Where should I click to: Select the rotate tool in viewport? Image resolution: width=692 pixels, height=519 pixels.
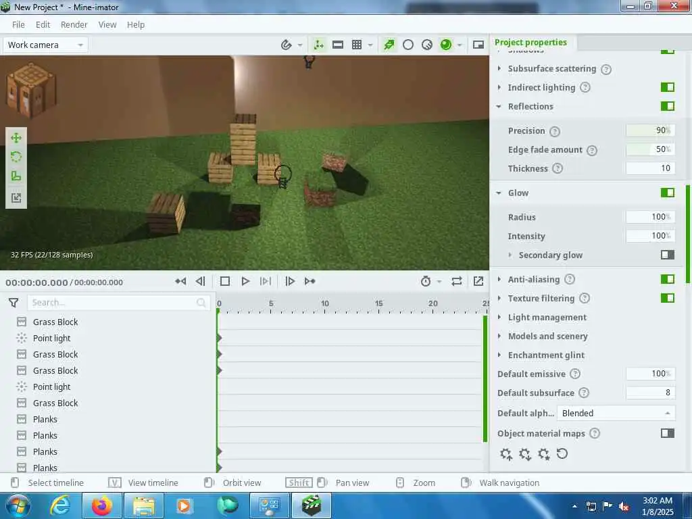[16, 157]
